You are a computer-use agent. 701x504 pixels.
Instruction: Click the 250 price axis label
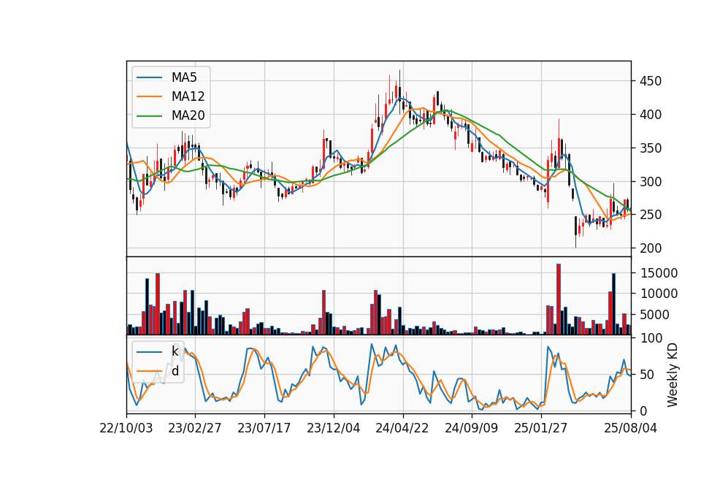pos(651,215)
